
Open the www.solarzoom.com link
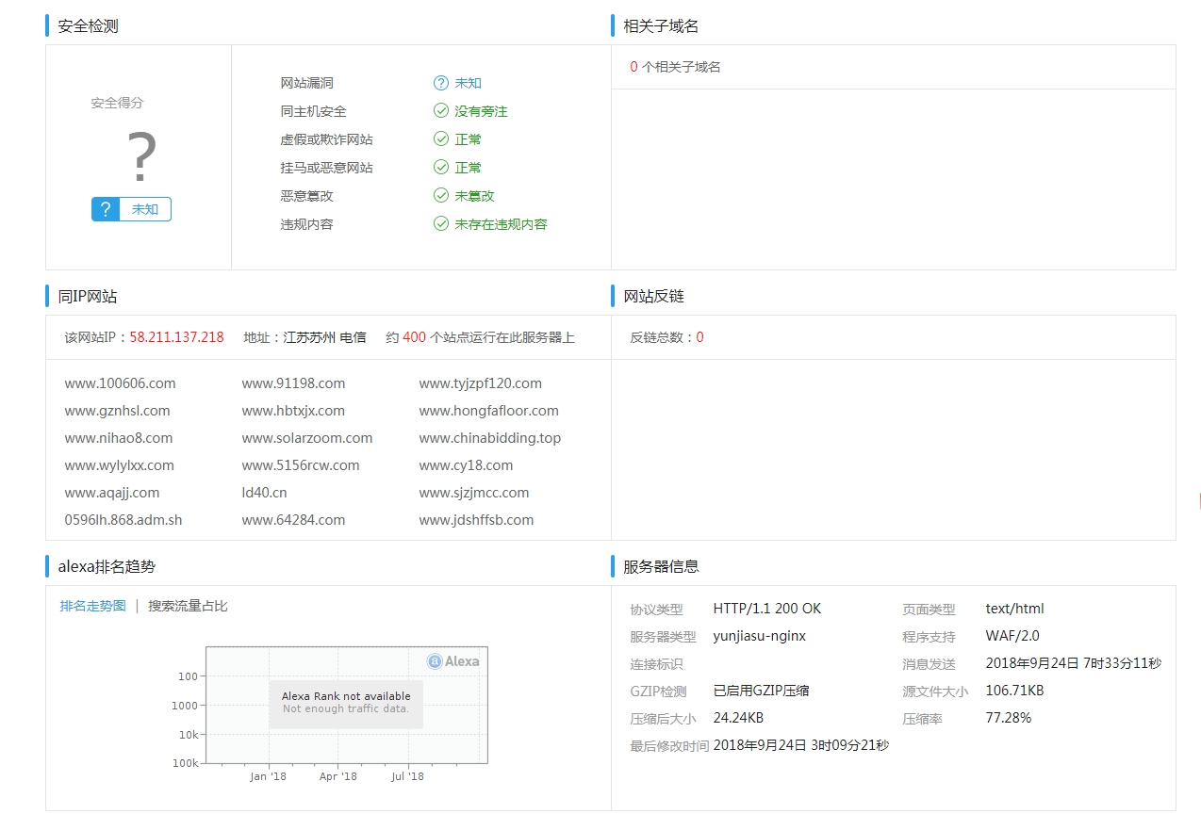[306, 438]
